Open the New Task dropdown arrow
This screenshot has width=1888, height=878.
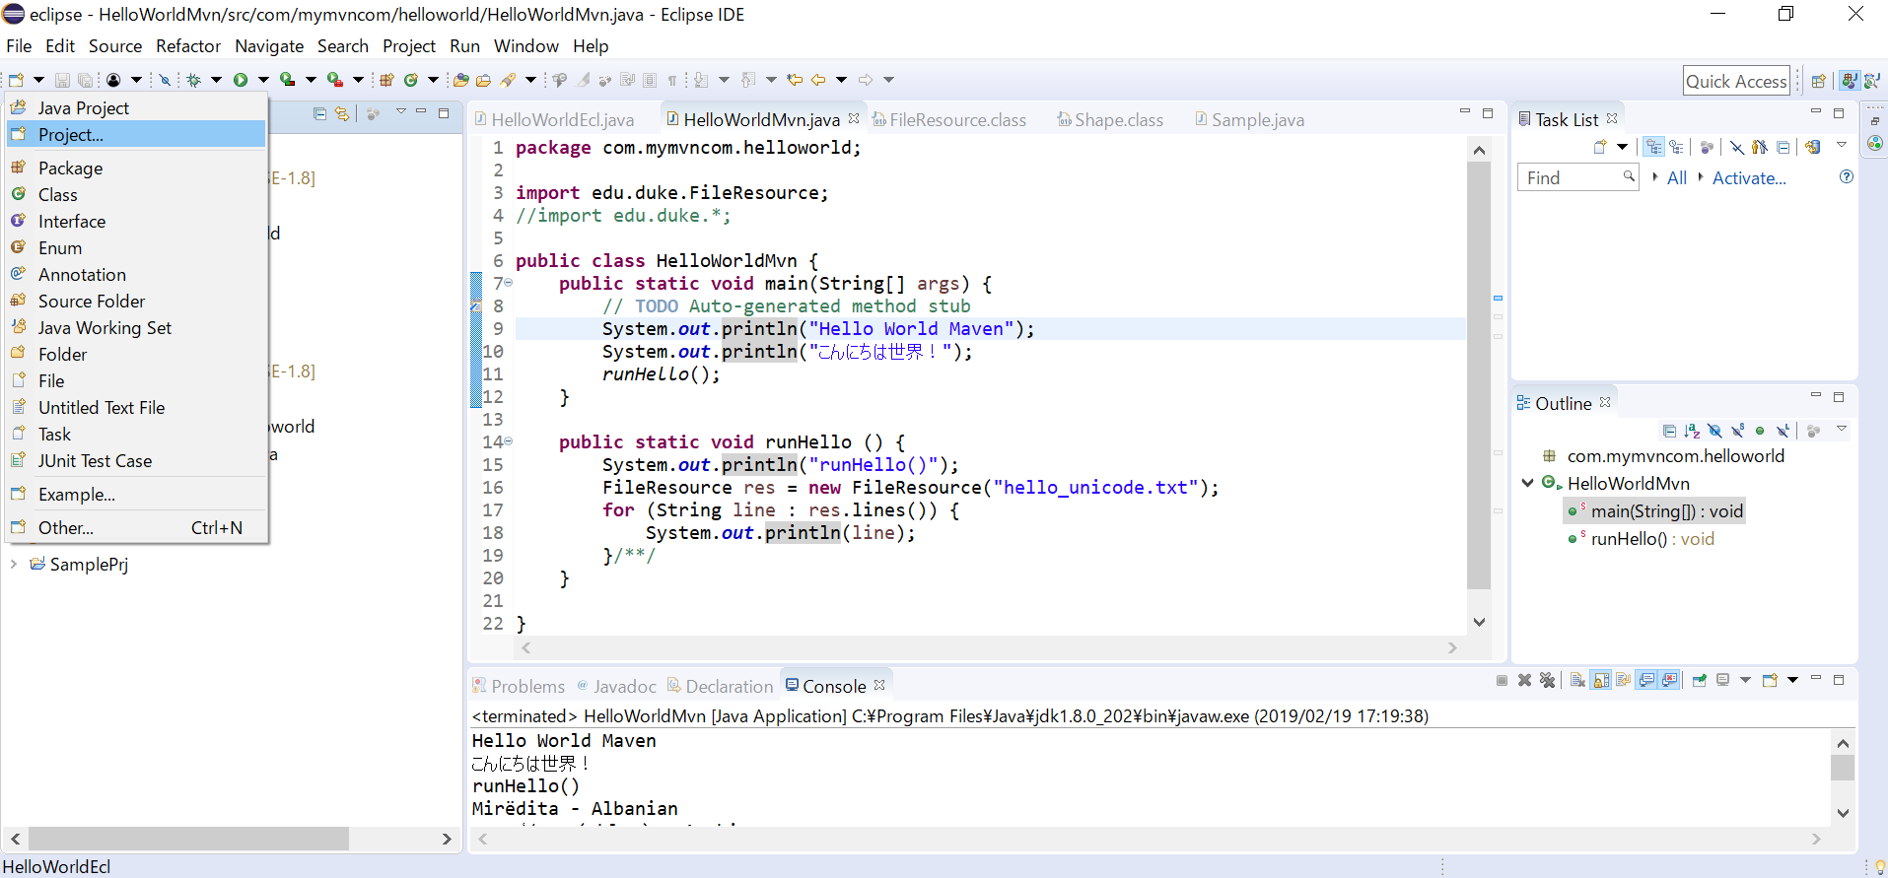click(x=1622, y=147)
